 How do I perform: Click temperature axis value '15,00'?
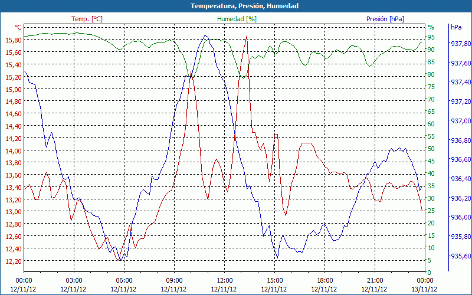click(x=14, y=89)
